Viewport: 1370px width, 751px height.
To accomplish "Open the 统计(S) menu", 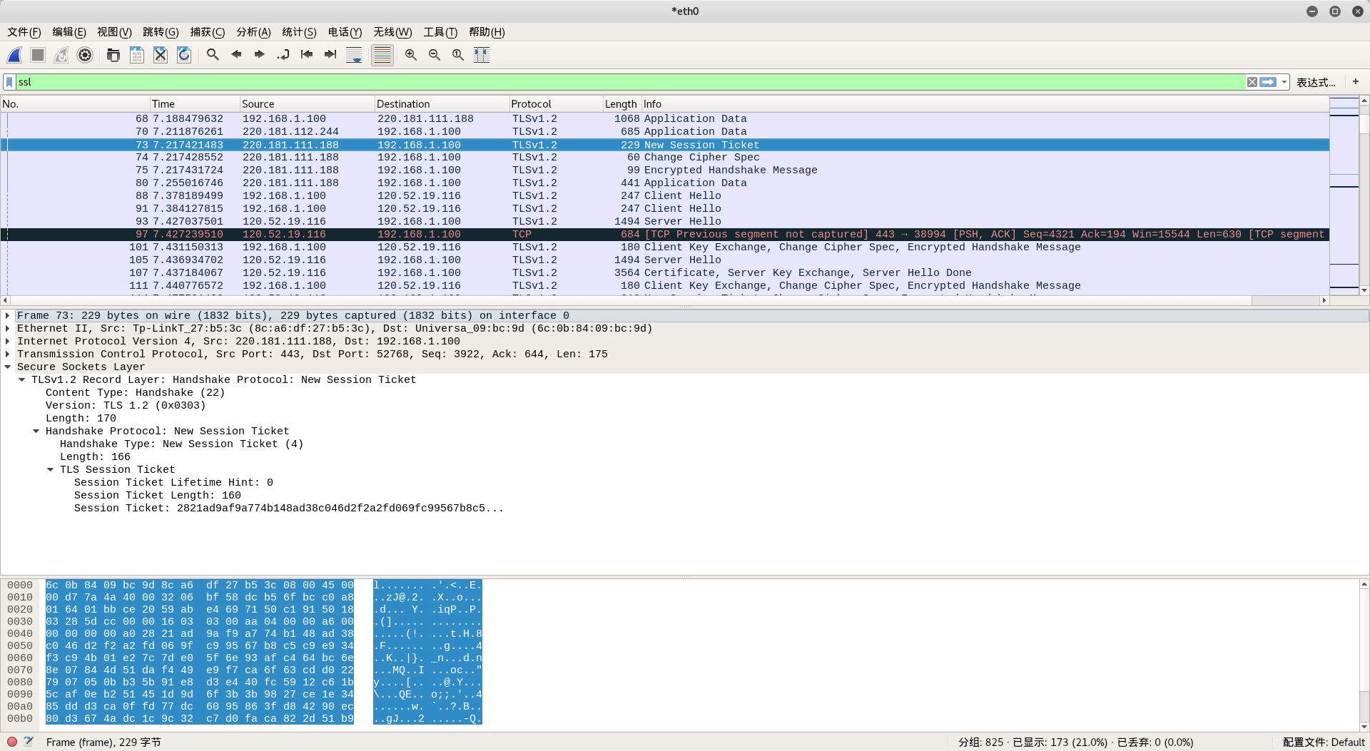I will click(299, 32).
